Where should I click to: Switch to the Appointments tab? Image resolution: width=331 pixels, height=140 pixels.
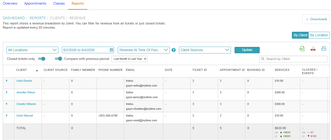pyautogui.click(x=35, y=4)
